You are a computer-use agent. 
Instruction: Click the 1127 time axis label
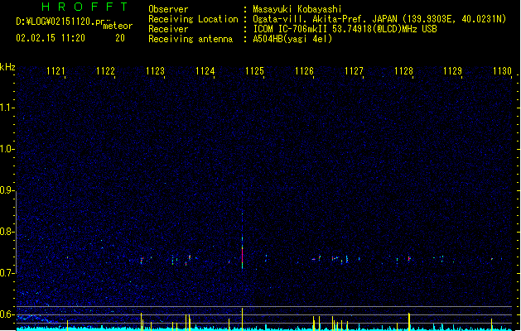[354, 70]
